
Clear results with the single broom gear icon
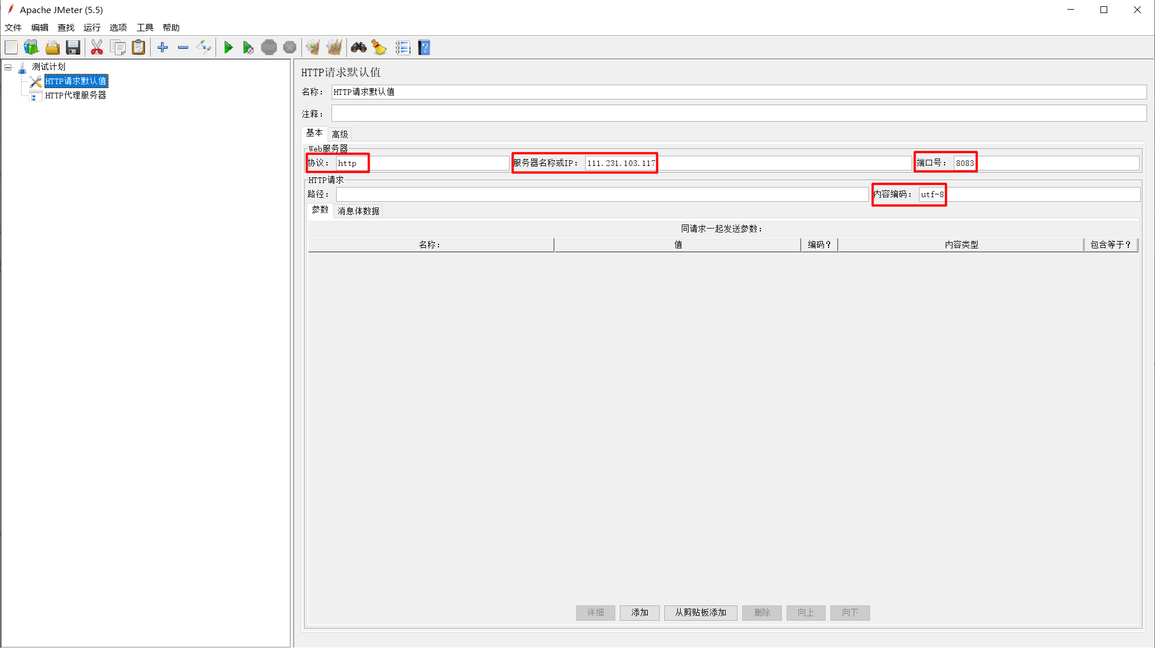coord(313,48)
